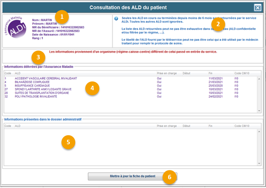
Task: Click the orange badge numbered 6
Action: (x=170, y=177)
